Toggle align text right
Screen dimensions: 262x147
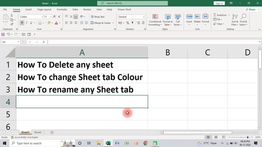pyautogui.click(x=76, y=23)
